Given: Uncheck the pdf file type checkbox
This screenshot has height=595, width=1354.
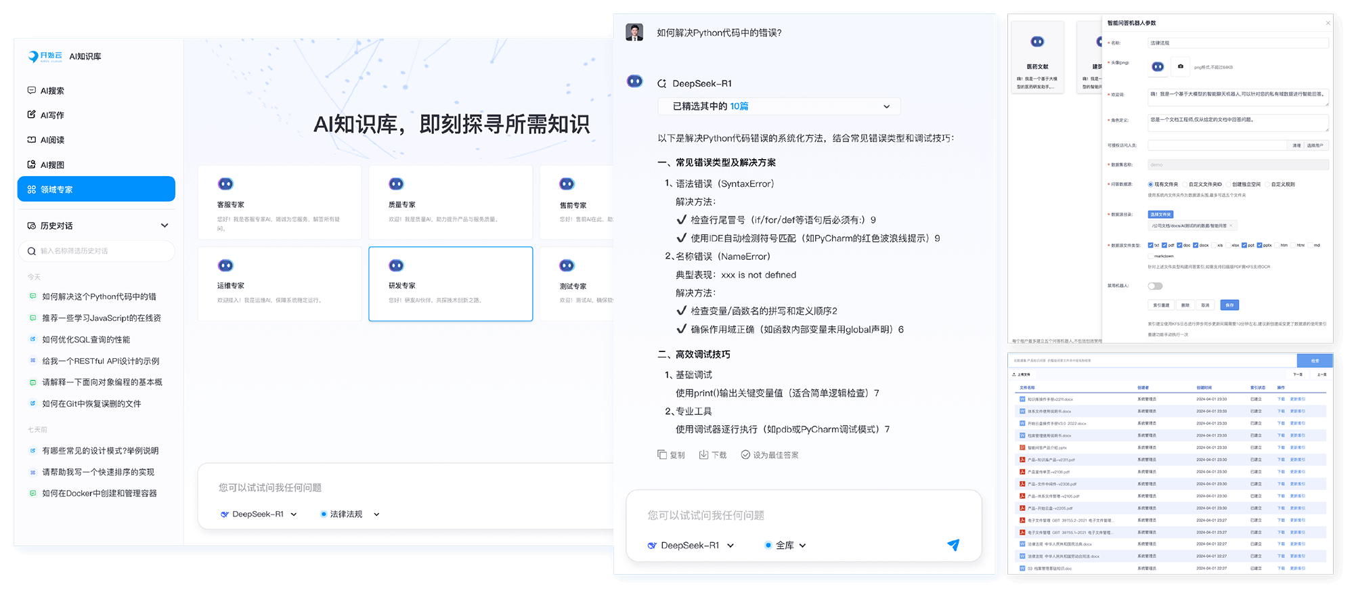Looking at the screenshot, I should pos(1164,245).
